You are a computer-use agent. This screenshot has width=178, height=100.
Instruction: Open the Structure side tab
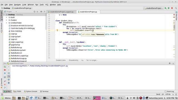pyautogui.click(x=1, y=28)
